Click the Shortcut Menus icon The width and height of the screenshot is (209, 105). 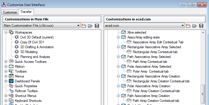point(11,96)
